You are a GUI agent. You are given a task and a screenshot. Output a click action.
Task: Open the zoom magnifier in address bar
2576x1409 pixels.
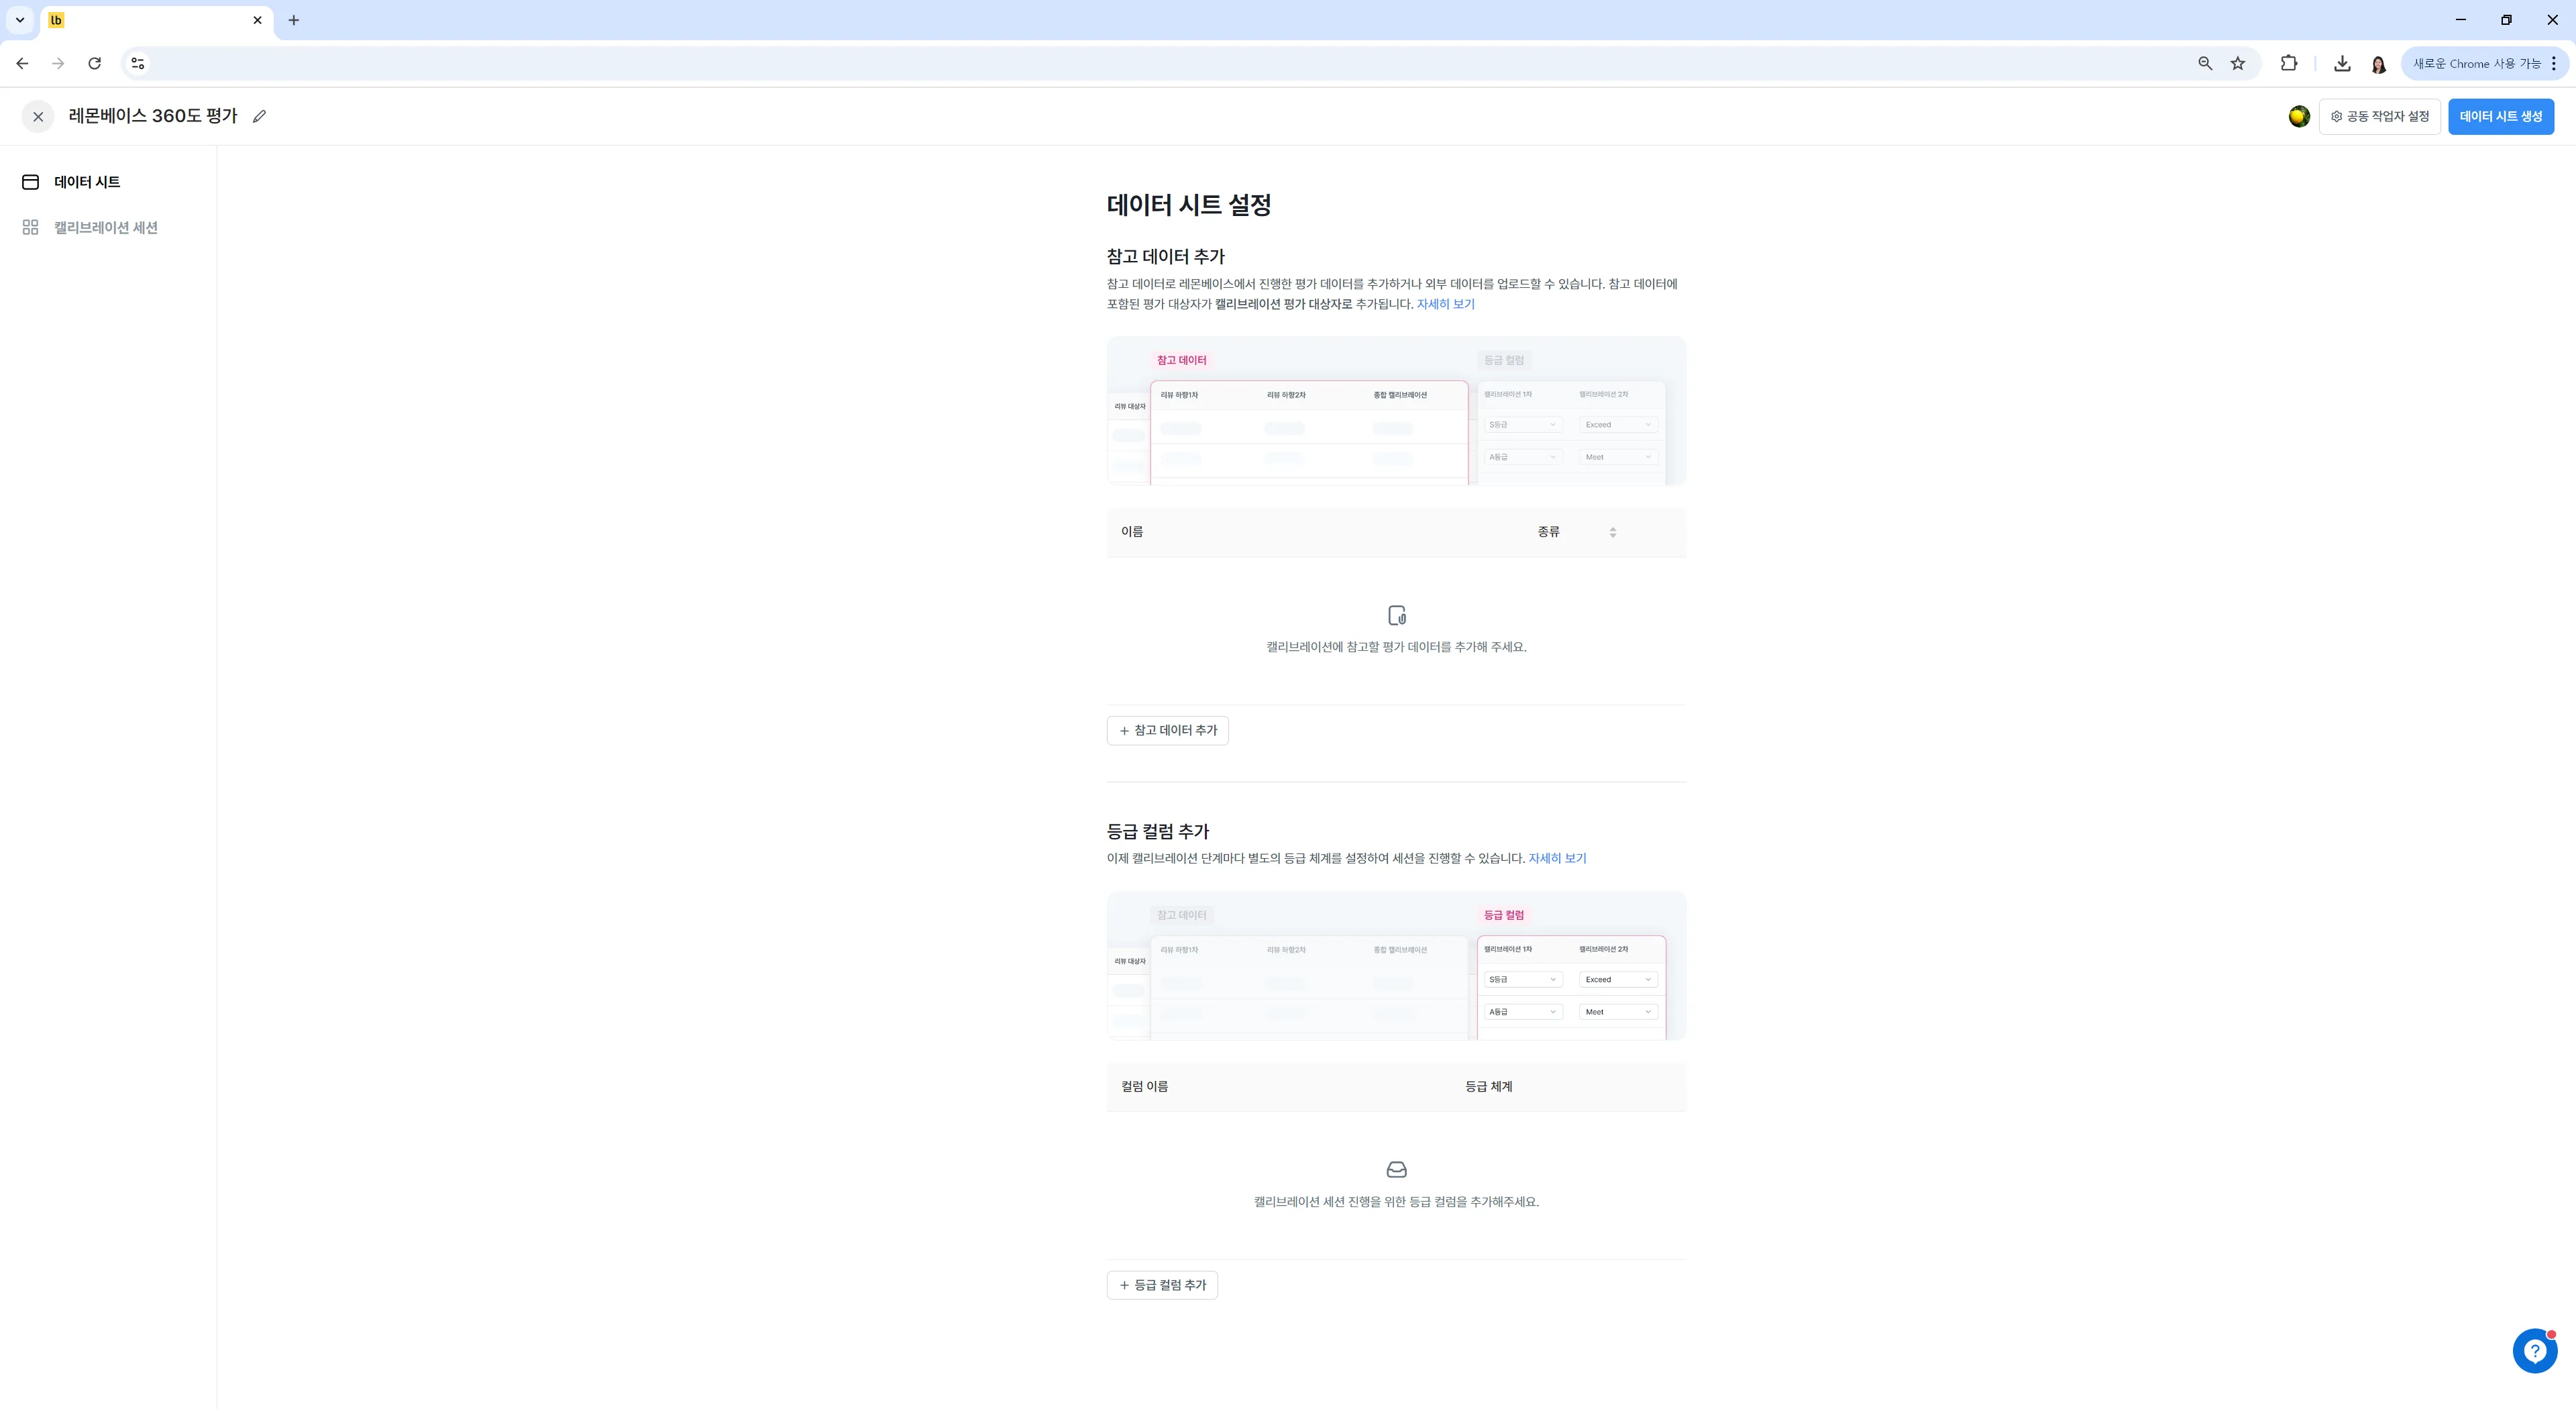pos(2204,63)
